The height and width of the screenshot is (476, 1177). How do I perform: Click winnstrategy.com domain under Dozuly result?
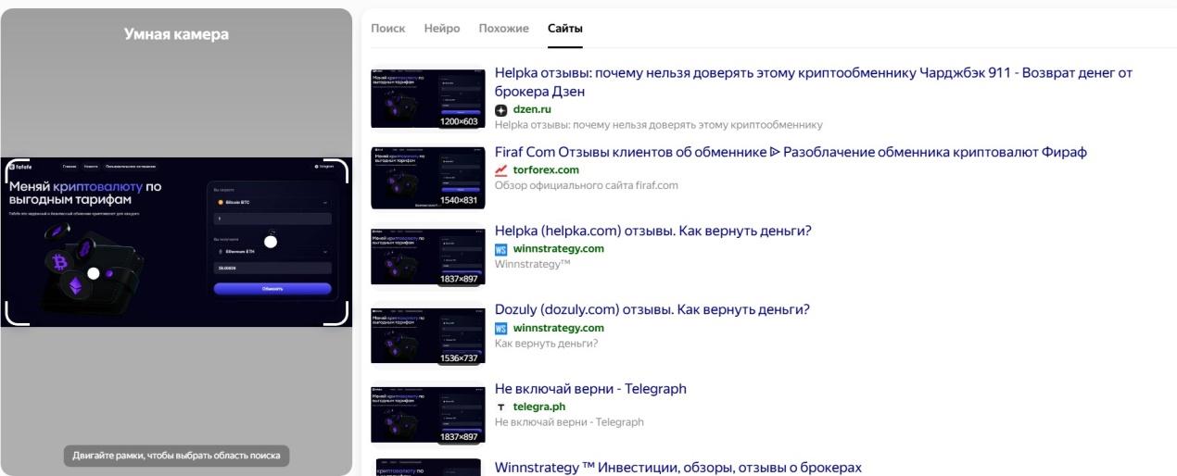click(x=558, y=328)
